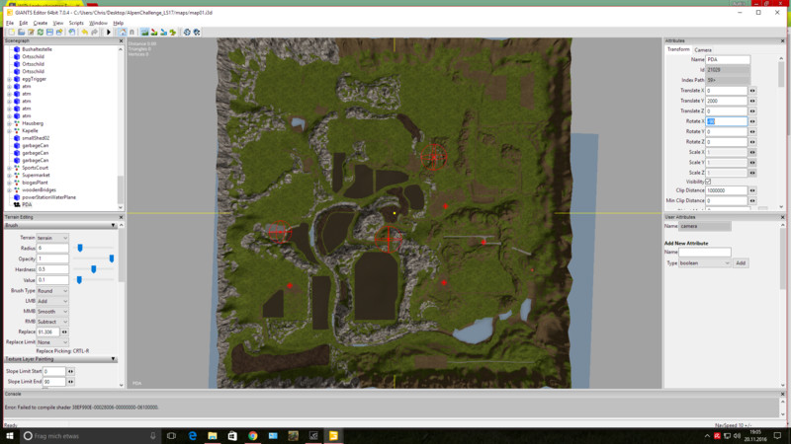Open the Replace Limit dropdown showing None
Image resolution: width=791 pixels, height=444 pixels.
(52, 342)
